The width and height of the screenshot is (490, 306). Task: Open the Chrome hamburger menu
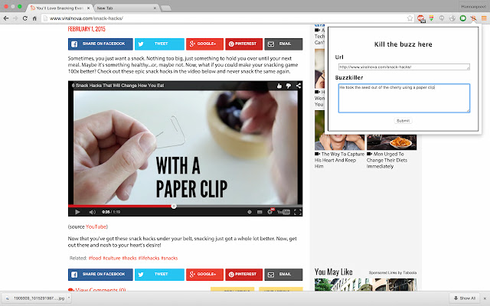484,18
